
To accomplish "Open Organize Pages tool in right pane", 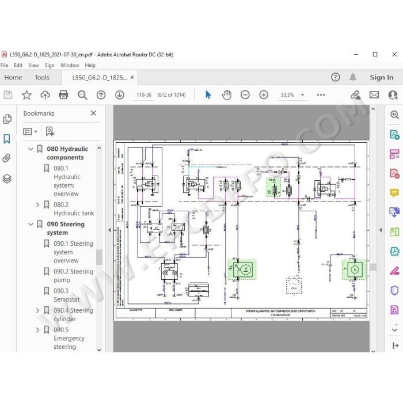I will pyautogui.click(x=394, y=154).
